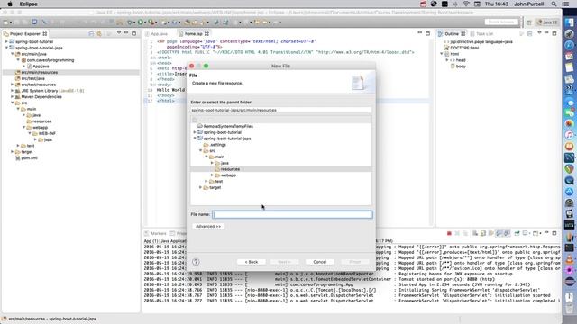Switch to the Task List tab
577x324 pixels.
[481, 34]
